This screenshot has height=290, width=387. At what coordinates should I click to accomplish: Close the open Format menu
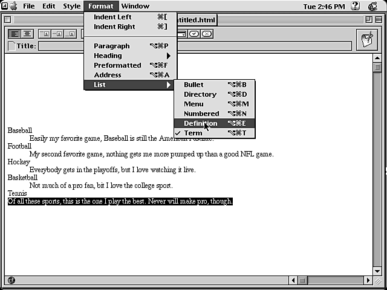[x=100, y=6]
